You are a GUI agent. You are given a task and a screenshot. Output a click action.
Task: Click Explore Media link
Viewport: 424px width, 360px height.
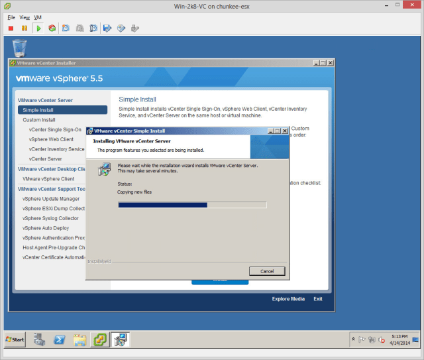tap(288, 299)
